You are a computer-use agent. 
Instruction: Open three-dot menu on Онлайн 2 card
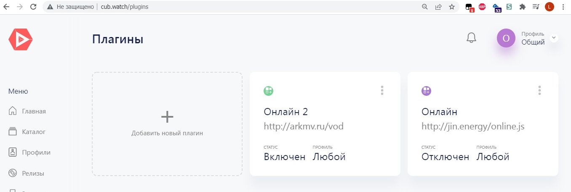pyautogui.click(x=382, y=90)
